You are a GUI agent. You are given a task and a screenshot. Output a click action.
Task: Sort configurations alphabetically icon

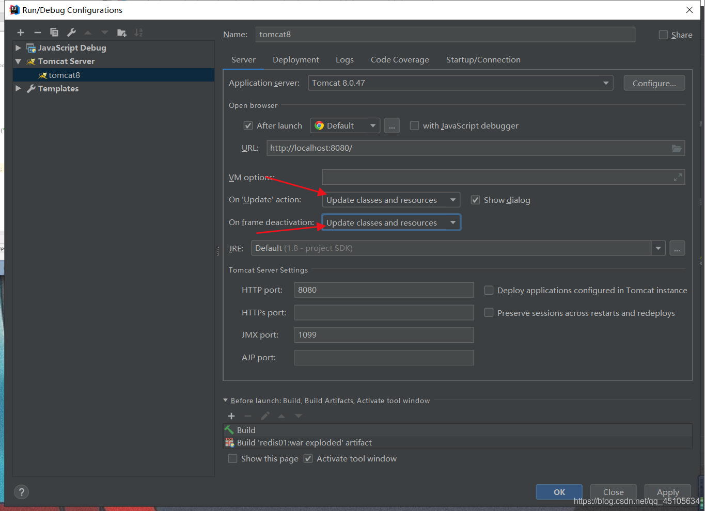[x=138, y=33]
